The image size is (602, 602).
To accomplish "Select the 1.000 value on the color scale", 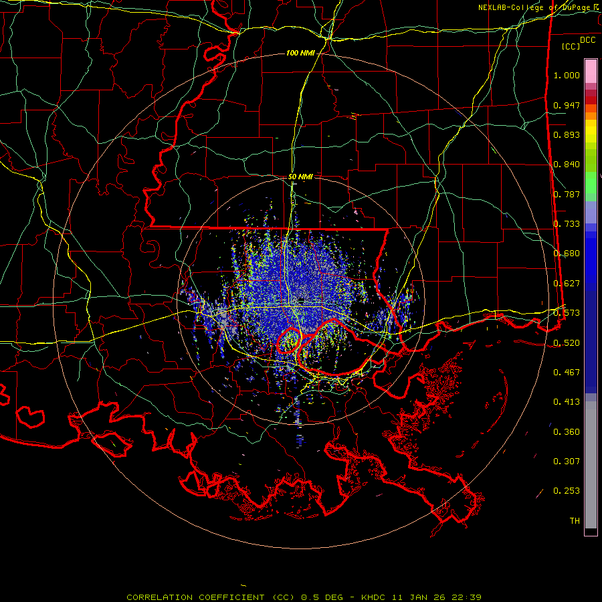I will click(x=567, y=75).
